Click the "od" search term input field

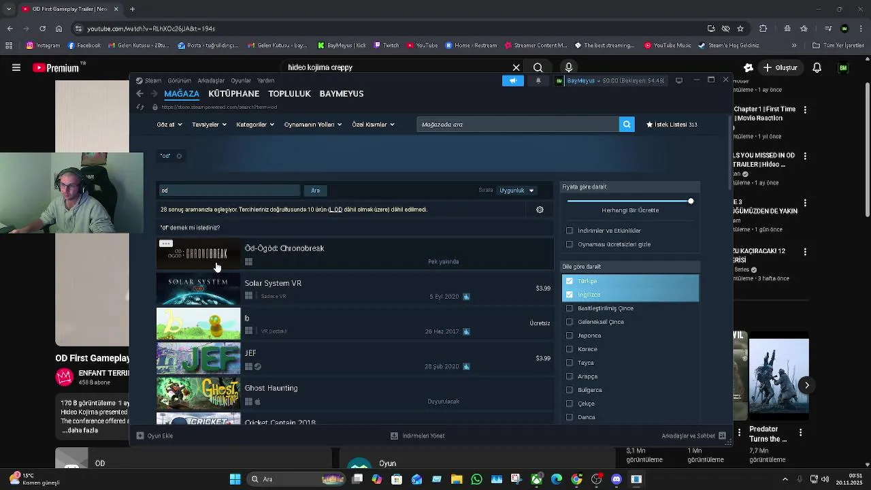point(229,191)
